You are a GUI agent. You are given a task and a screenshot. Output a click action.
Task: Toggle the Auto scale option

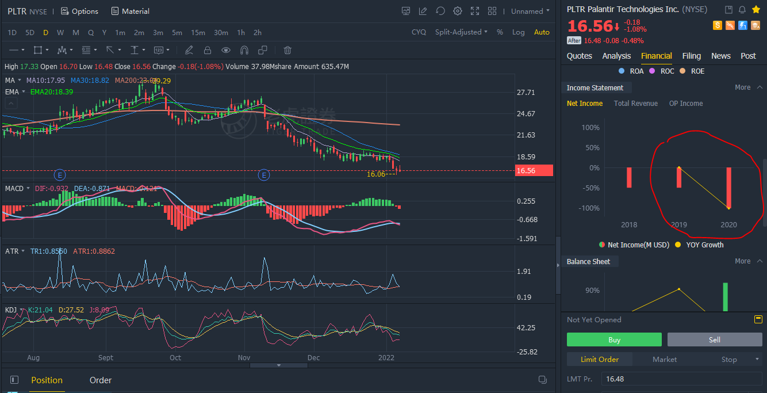(542, 32)
